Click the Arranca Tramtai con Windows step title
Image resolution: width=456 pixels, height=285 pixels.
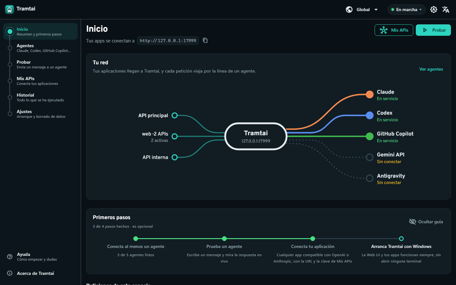point(401,246)
